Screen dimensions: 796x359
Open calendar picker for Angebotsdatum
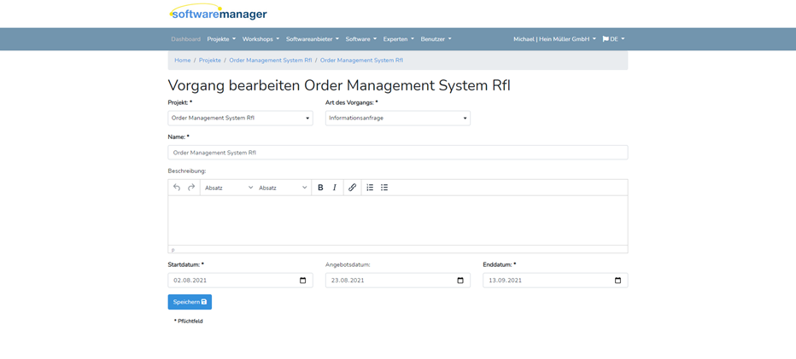460,281
